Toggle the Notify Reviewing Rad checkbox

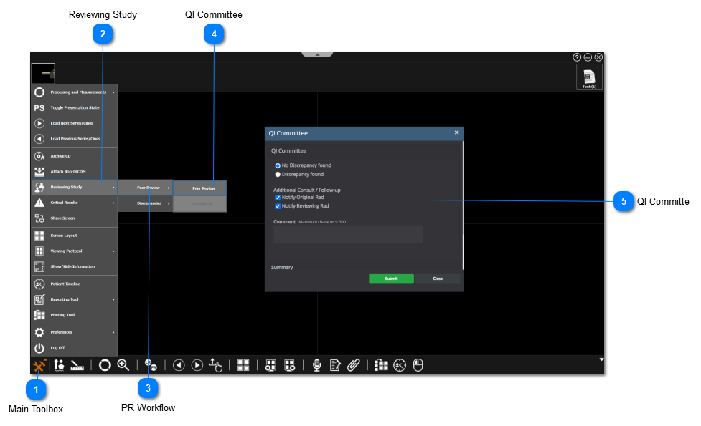(278, 206)
